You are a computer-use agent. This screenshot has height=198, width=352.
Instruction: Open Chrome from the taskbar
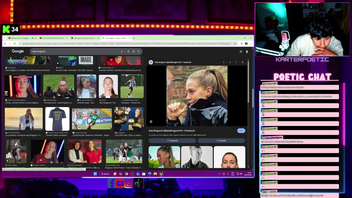point(127,174)
